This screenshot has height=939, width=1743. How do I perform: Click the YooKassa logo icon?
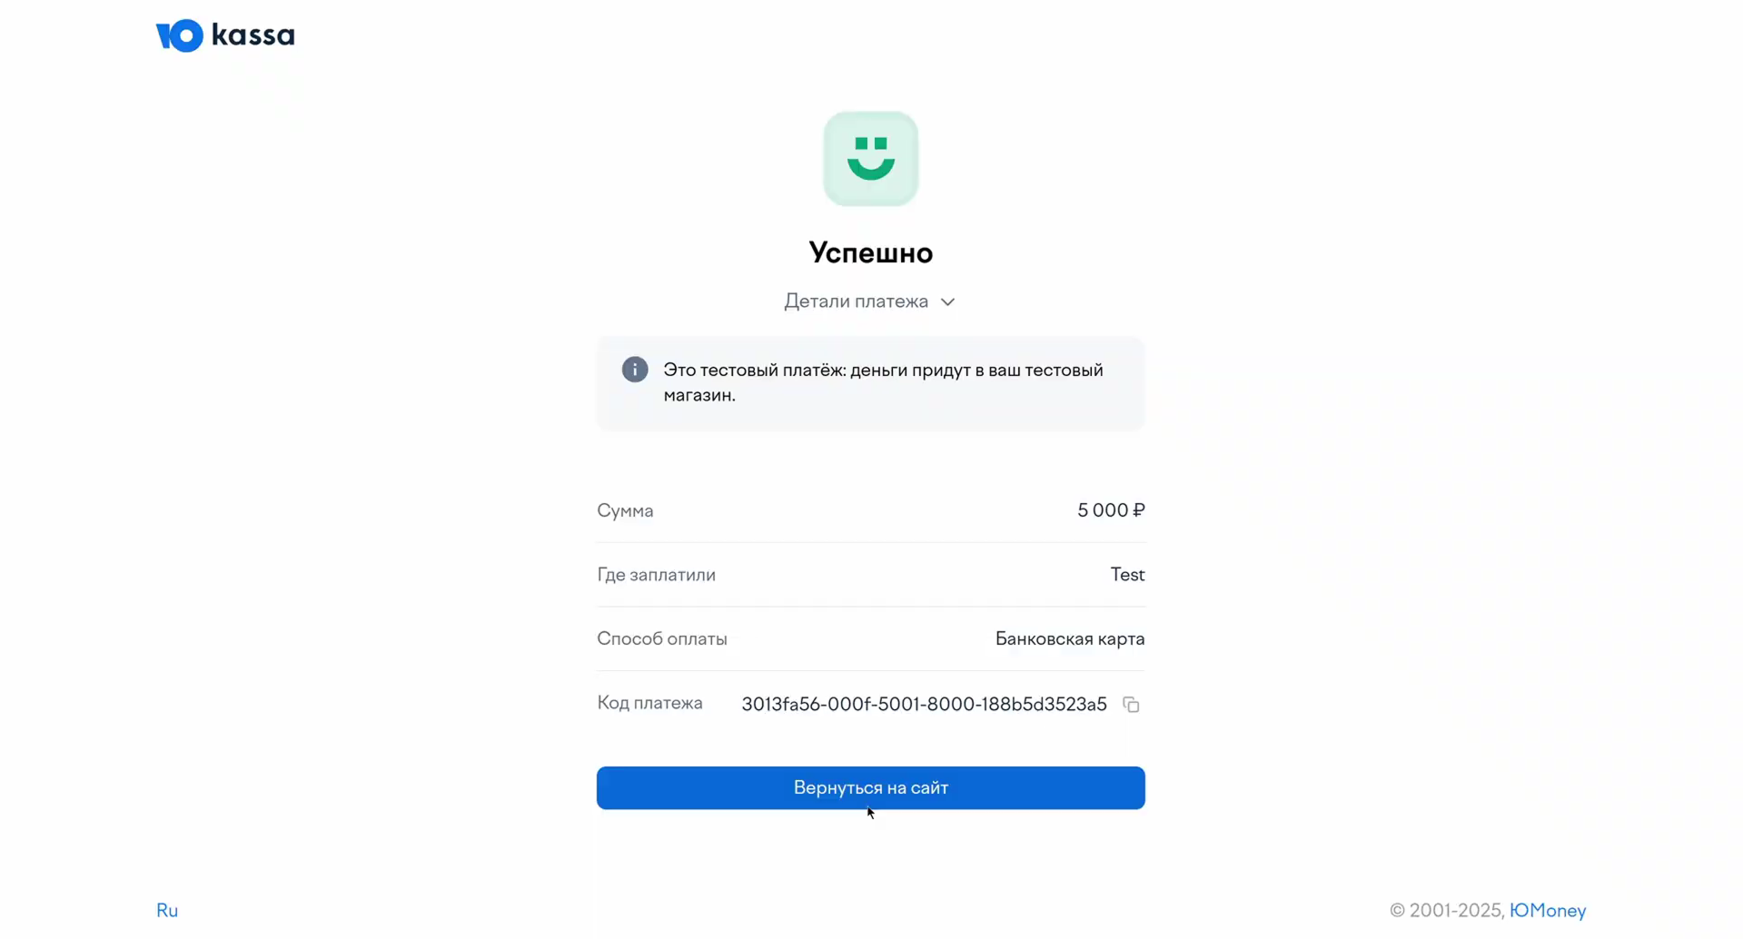[x=180, y=35]
